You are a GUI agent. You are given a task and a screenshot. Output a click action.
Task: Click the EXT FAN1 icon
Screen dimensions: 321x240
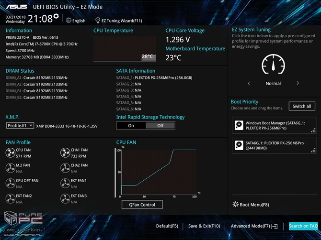[65, 184]
